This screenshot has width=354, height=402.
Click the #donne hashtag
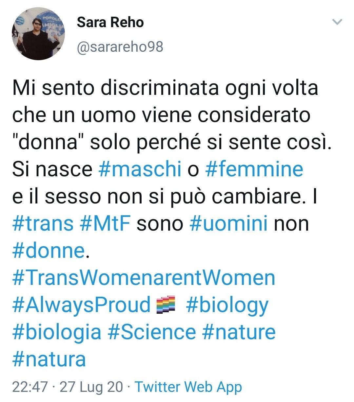coord(49,251)
